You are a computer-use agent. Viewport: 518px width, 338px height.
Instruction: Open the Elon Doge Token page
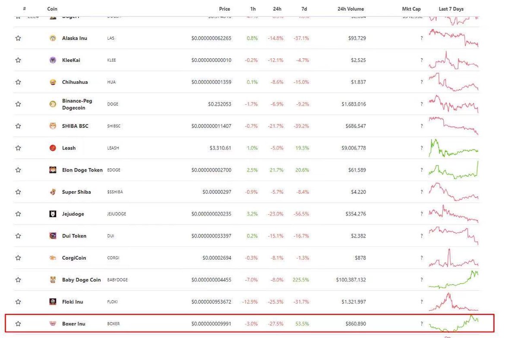pos(82,170)
